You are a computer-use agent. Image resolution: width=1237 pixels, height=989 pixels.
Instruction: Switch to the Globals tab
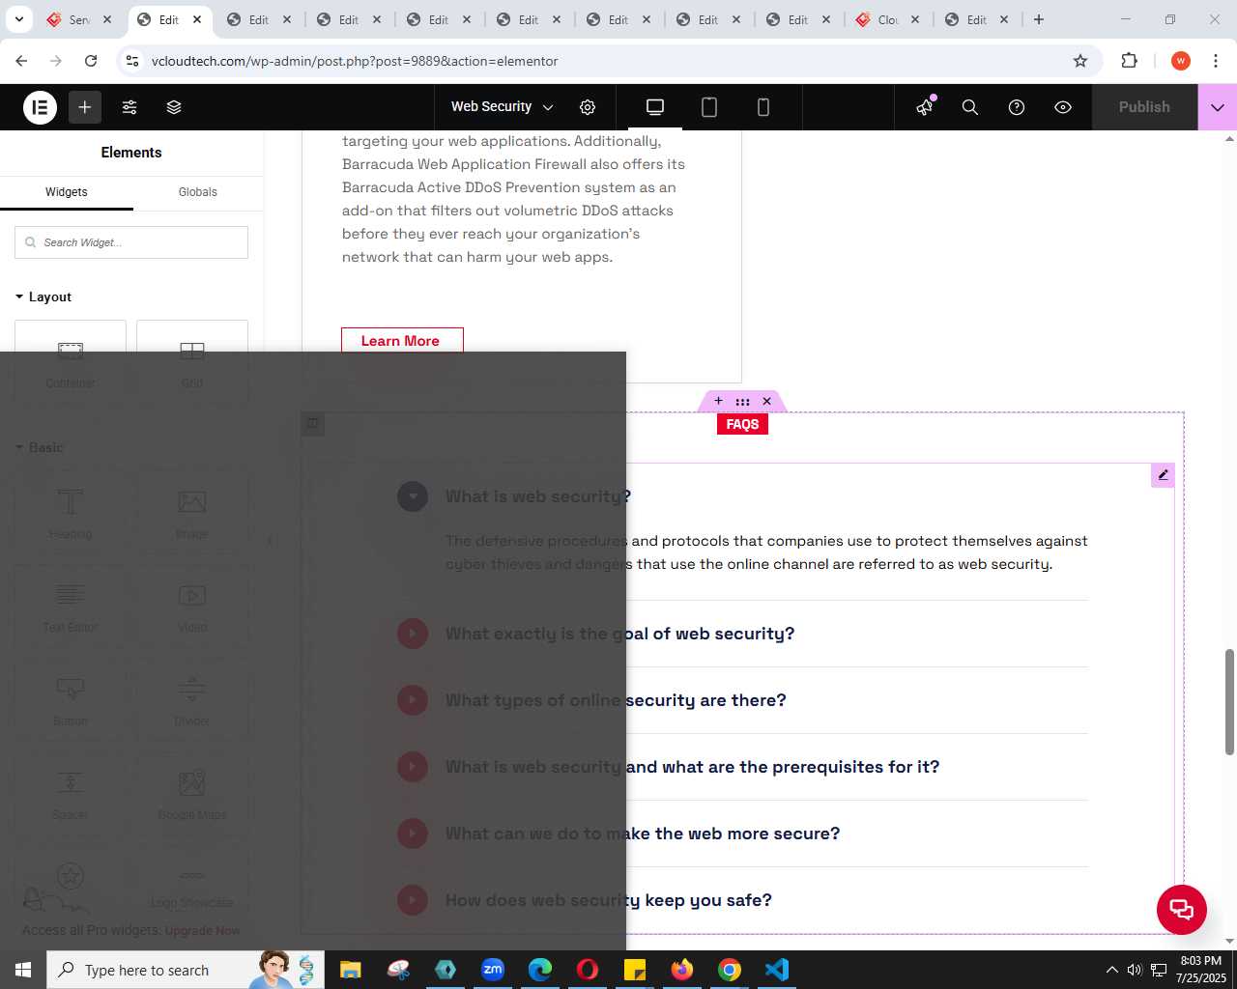click(x=198, y=192)
